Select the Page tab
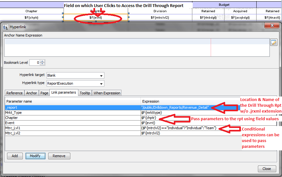282x177 pixels. pos(44,93)
